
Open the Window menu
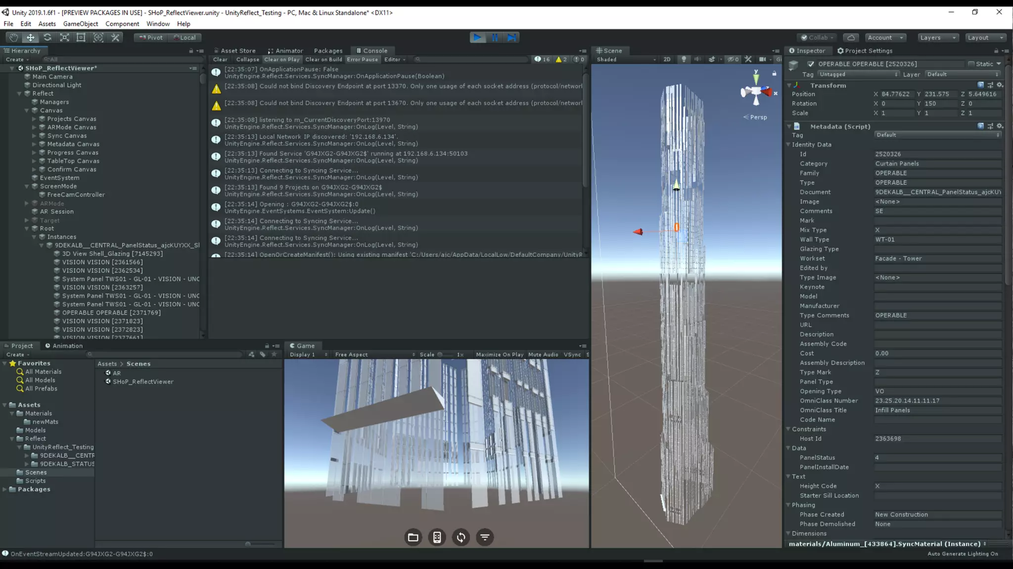158,24
